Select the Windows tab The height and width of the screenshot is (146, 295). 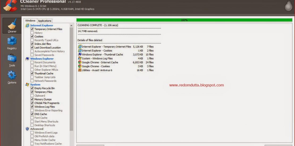pos(30,21)
